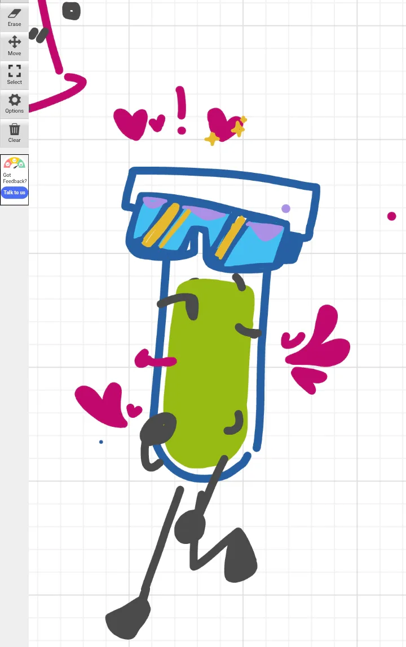406x647 pixels.
Task: Open the Options gear menu
Action: 14,104
